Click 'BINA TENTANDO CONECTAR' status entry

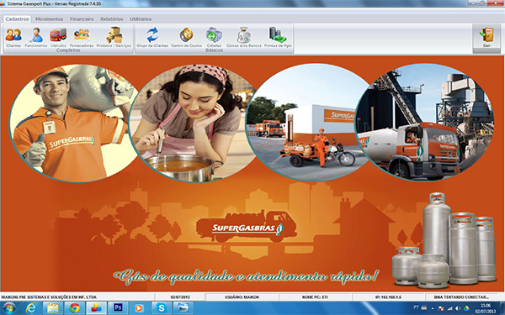[x=461, y=297]
